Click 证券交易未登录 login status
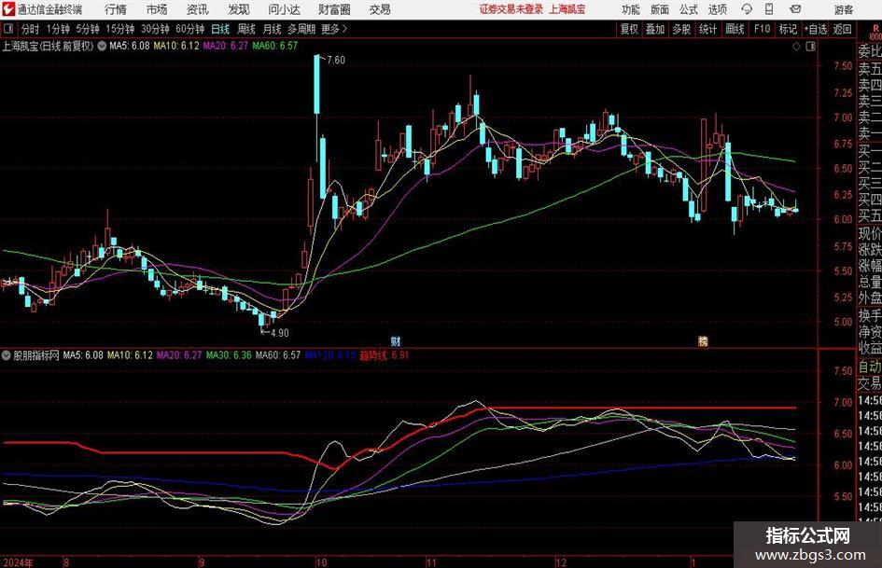This screenshot has width=882, height=568. 511,9
